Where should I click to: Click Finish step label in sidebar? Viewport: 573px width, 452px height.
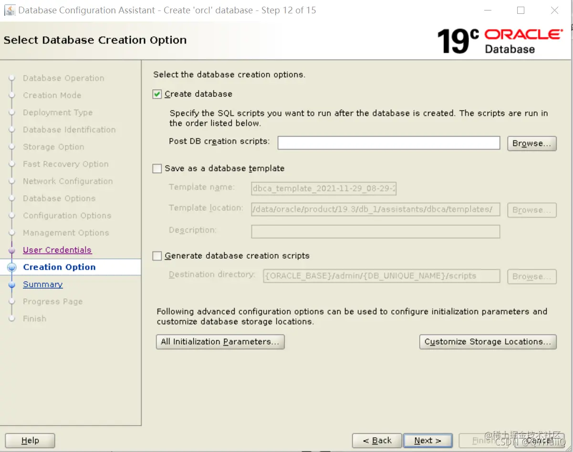click(35, 319)
